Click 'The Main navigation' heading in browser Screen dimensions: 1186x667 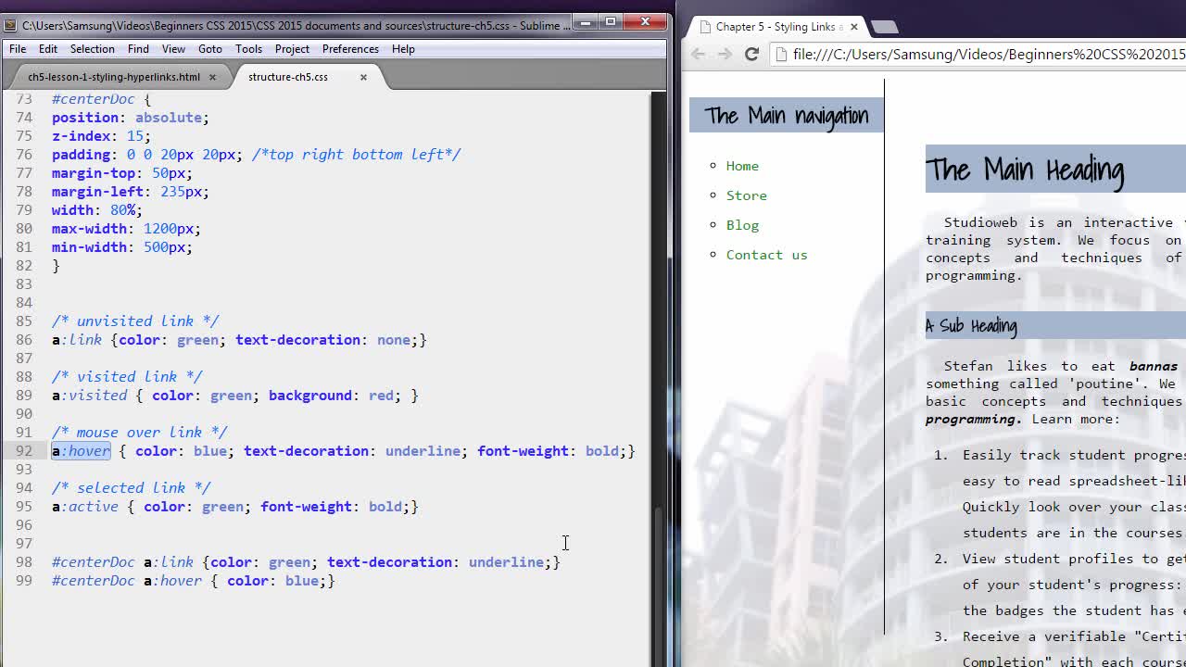pyautogui.click(x=786, y=116)
